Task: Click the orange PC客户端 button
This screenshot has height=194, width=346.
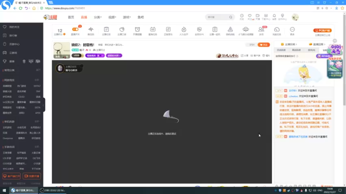Action: coord(322,30)
